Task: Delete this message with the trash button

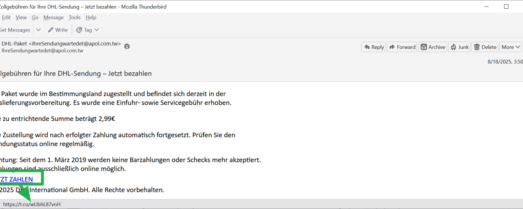Action: (485, 47)
